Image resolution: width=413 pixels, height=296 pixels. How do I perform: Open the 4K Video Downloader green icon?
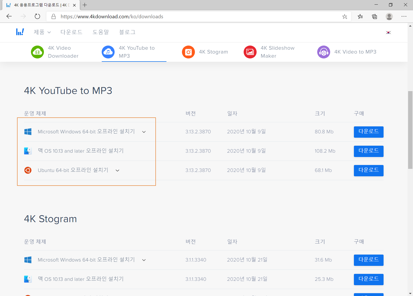click(37, 52)
